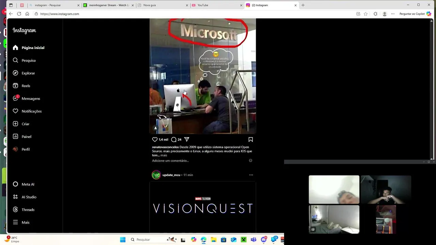Open AI Studio icon in sidebar
This screenshot has width=436, height=245.
coord(15,197)
